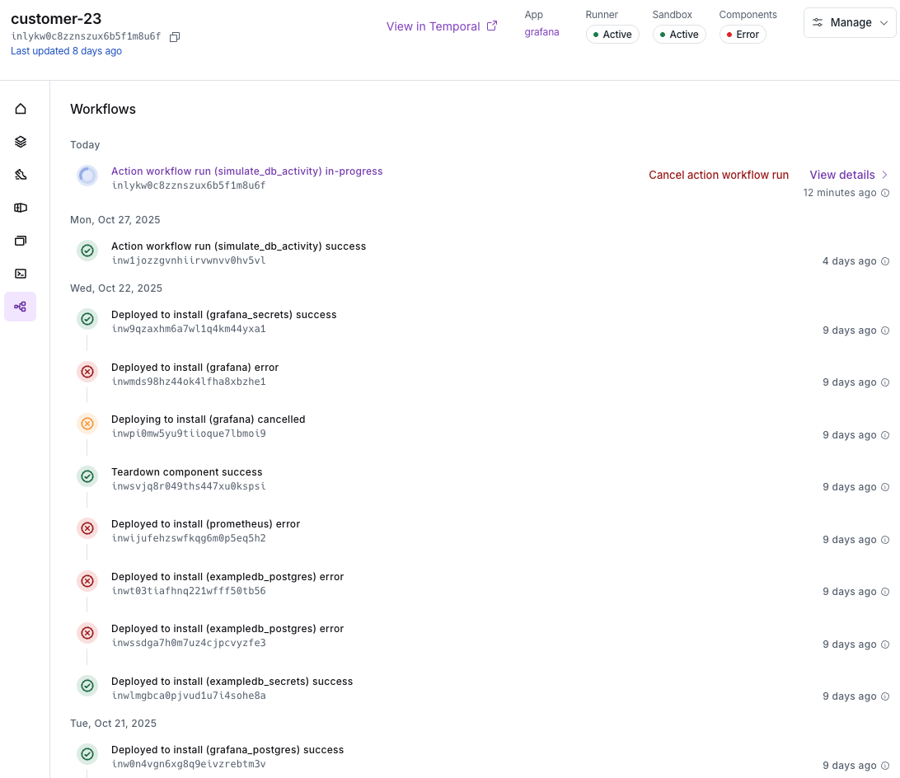Viewport: 900px width, 778px height.
Task: Click the success check beside grafana_secrets deploy
Action: tap(87, 318)
